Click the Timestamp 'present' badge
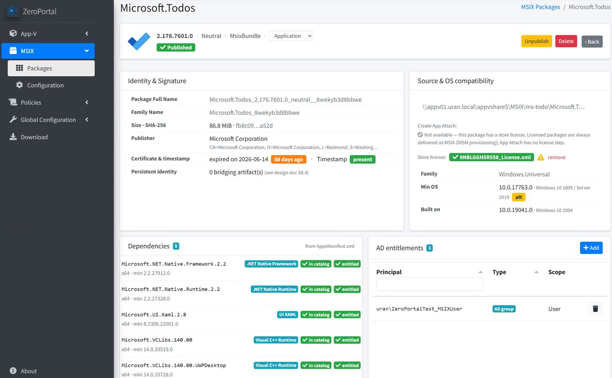The width and height of the screenshot is (612, 378). [x=362, y=160]
